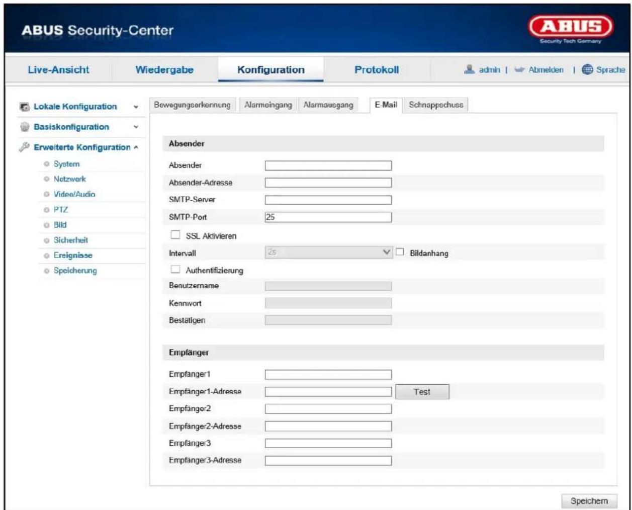Click the Empfänger3-Adresse input field
Image resolution: width=632 pixels, height=510 pixels.
click(328, 461)
